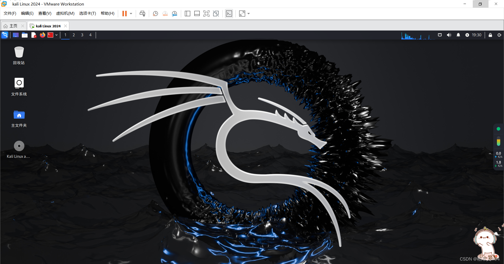Select the Kali Linux a… disc icon
The width and height of the screenshot is (504, 264).
[18, 149]
